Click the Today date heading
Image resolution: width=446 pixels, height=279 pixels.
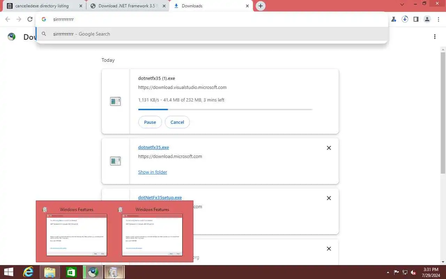tap(108, 60)
